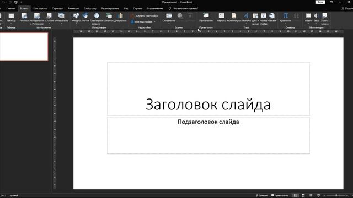Insert WordArt text
The image size is (353, 198).
tap(247, 18)
